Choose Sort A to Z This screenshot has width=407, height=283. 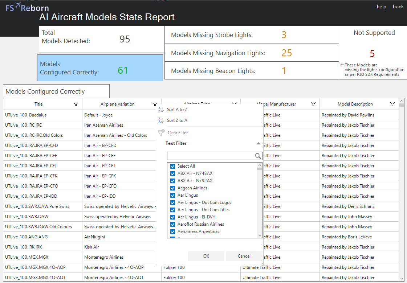click(x=177, y=110)
